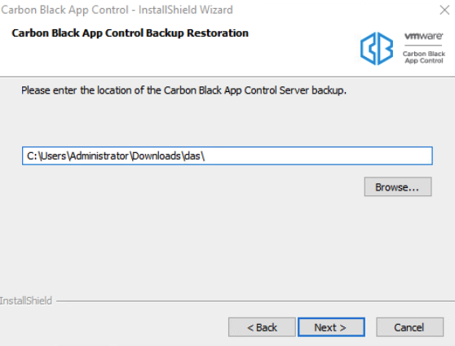
Task: Close the InstallShield Wizard with the X
Action: tap(444, 10)
